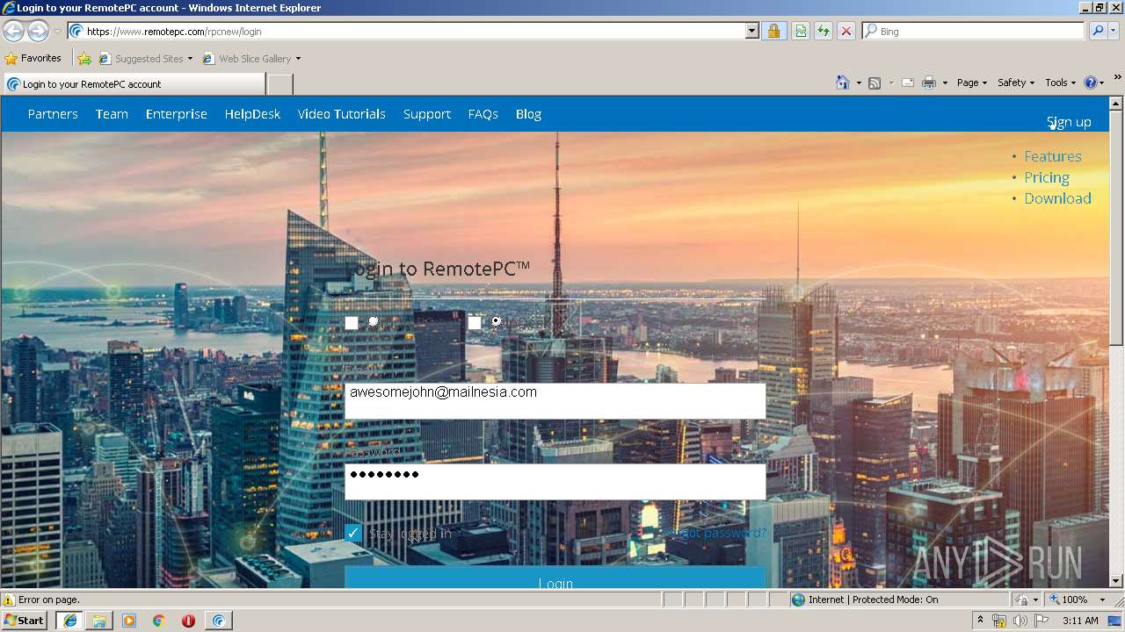Open the Partners link

[x=53, y=114]
